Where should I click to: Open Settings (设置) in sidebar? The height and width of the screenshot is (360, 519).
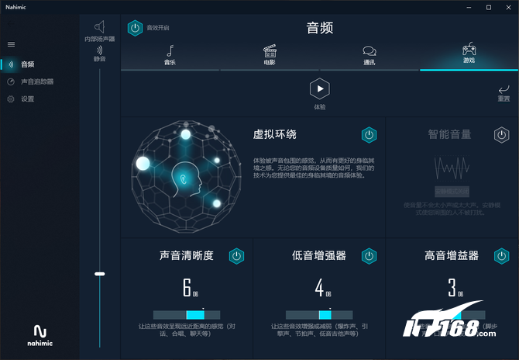(27, 99)
